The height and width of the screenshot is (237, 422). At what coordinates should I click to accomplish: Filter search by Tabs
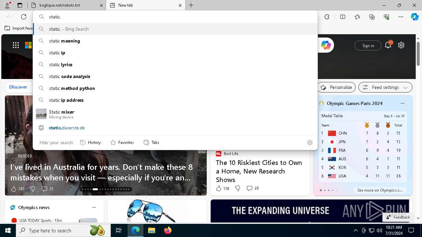coord(151,143)
